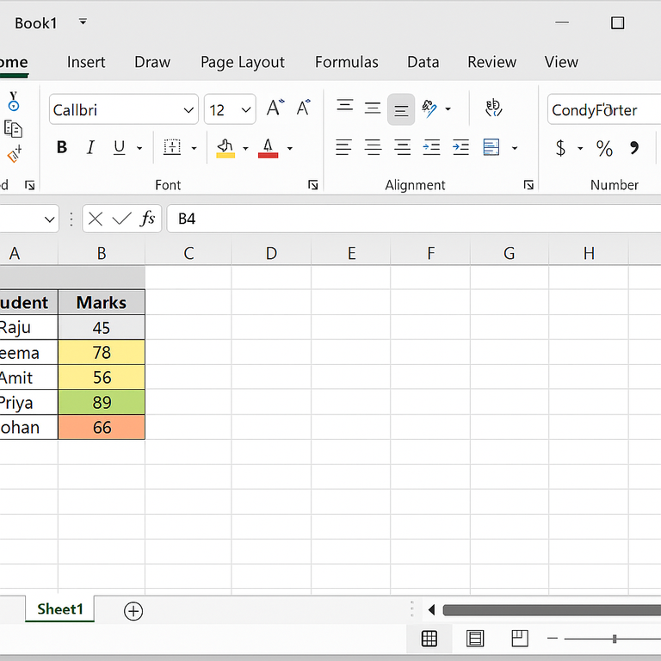Decrease font size icon

click(304, 108)
